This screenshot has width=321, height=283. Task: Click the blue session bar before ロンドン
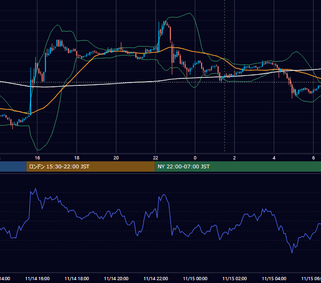tap(13, 166)
